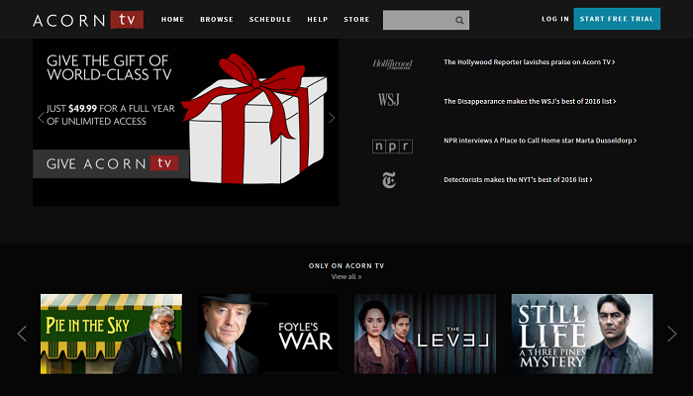Open the Schedule menu item

[270, 20]
